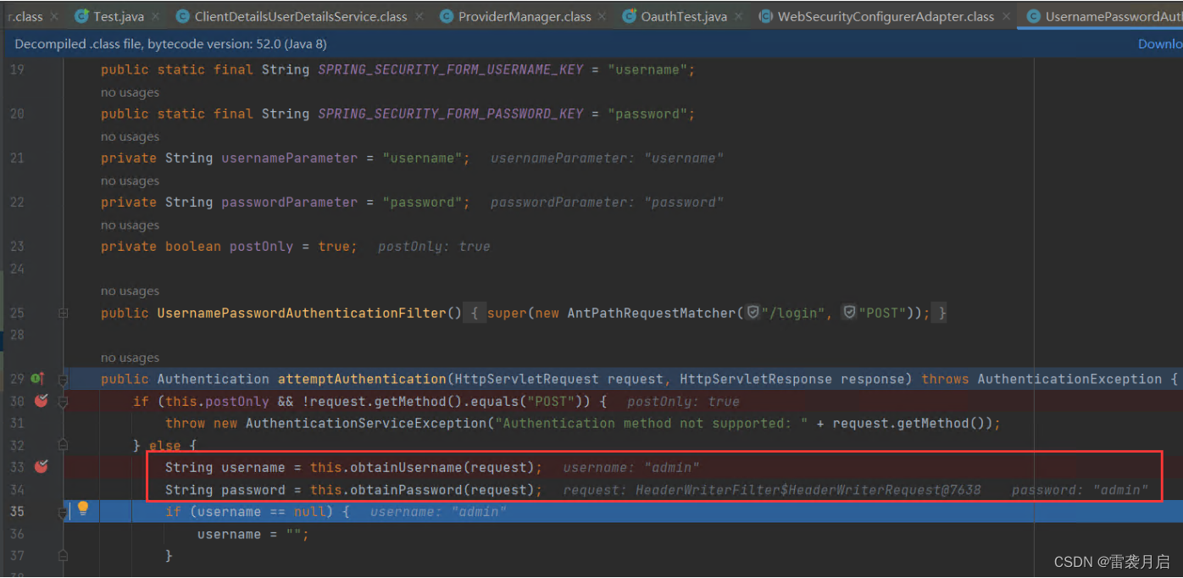Click the small icon before "POST" on line 25
The width and height of the screenshot is (1183, 578).
(848, 312)
